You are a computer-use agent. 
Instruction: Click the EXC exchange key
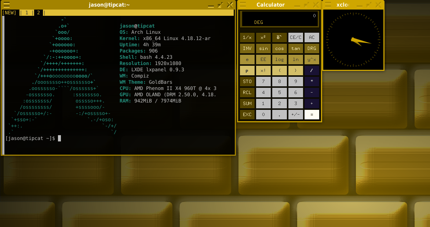click(247, 115)
